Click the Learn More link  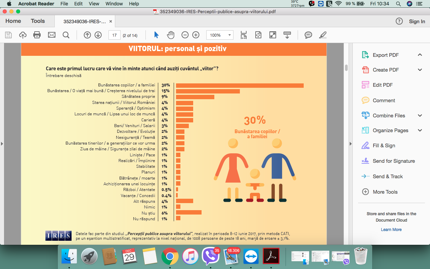point(391,230)
